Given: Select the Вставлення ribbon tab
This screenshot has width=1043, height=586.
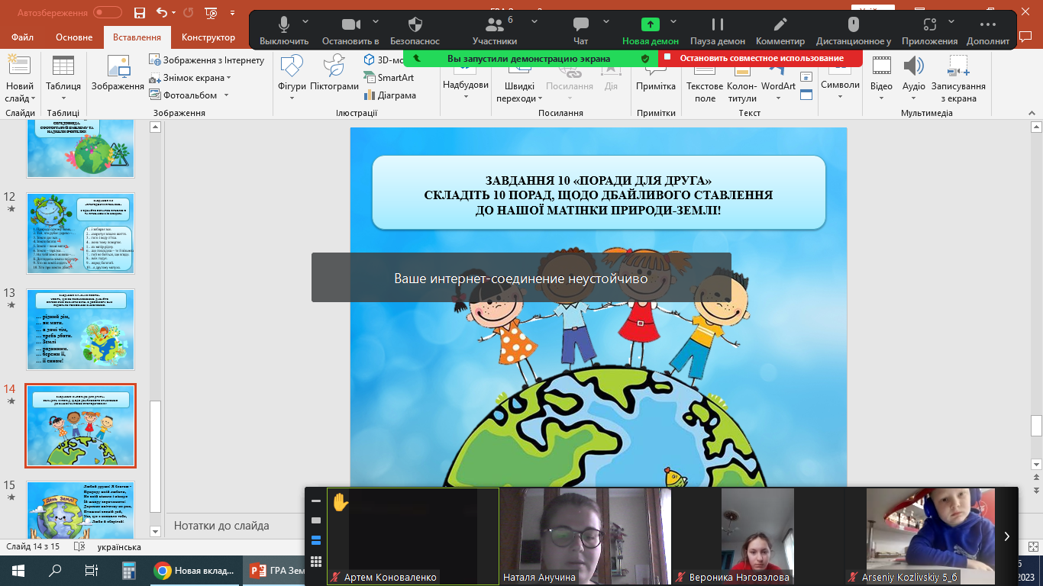Looking at the screenshot, I should coord(137,37).
